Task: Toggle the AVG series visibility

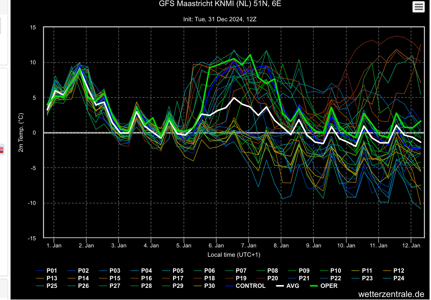Action: (x=288, y=286)
